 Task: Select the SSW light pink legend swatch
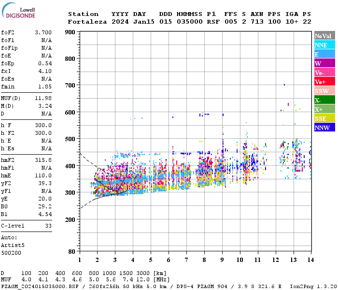pyautogui.click(x=324, y=91)
